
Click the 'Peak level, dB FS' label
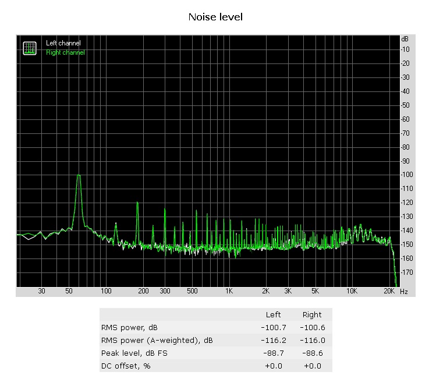(x=134, y=353)
